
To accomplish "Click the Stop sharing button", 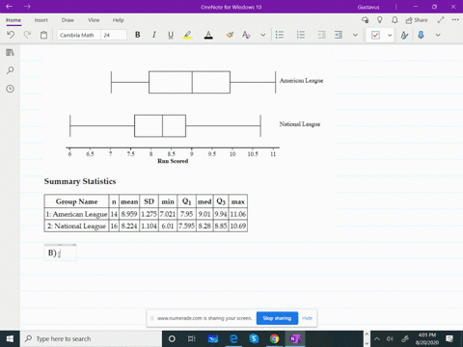I will coord(277,318).
